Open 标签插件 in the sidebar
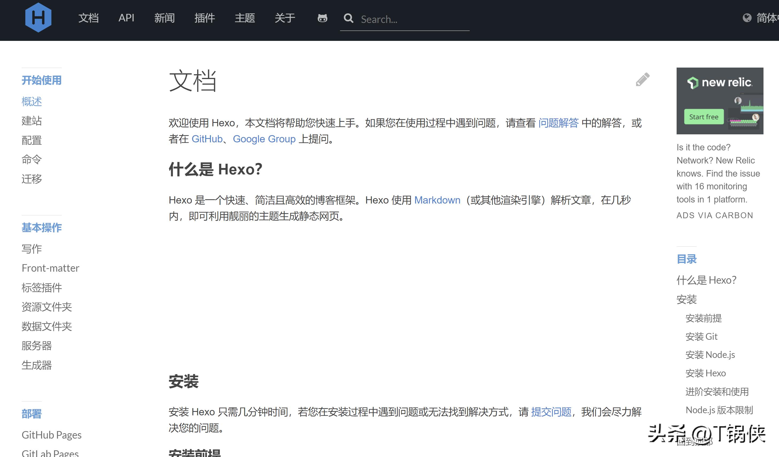The width and height of the screenshot is (779, 457). pos(42,287)
